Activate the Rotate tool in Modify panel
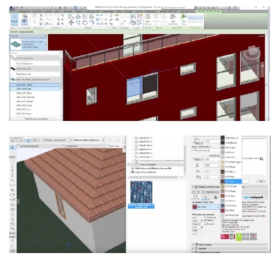279x260 pixels. pos(85,22)
